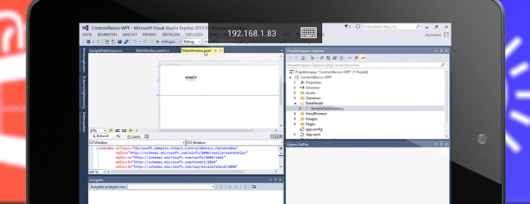Click the save all files icon
The width and height of the screenshot is (530, 204).
pyautogui.click(x=126, y=42)
